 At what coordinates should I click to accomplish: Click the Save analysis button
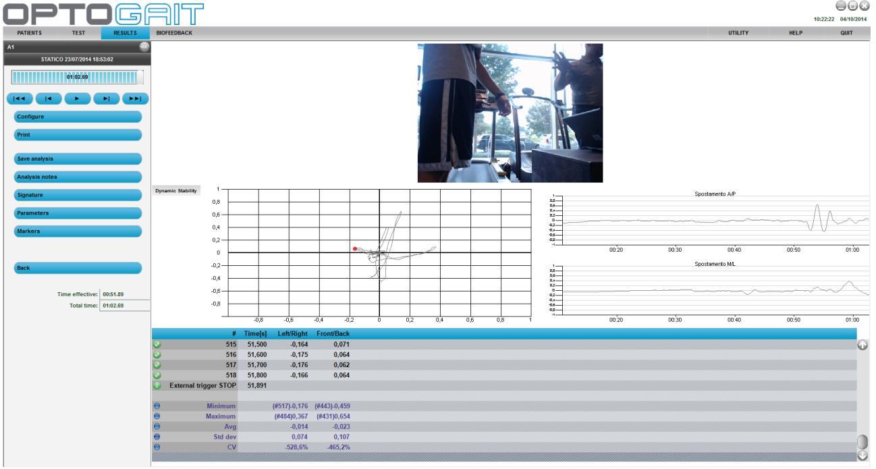[78, 159]
